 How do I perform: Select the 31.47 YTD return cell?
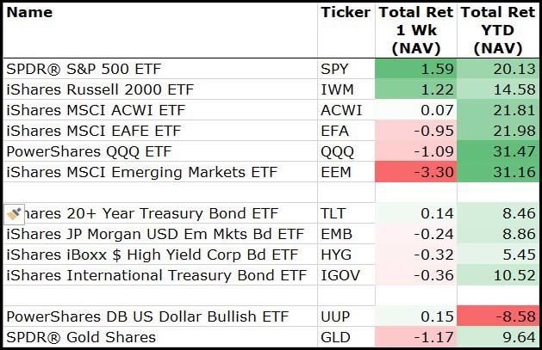(498, 151)
